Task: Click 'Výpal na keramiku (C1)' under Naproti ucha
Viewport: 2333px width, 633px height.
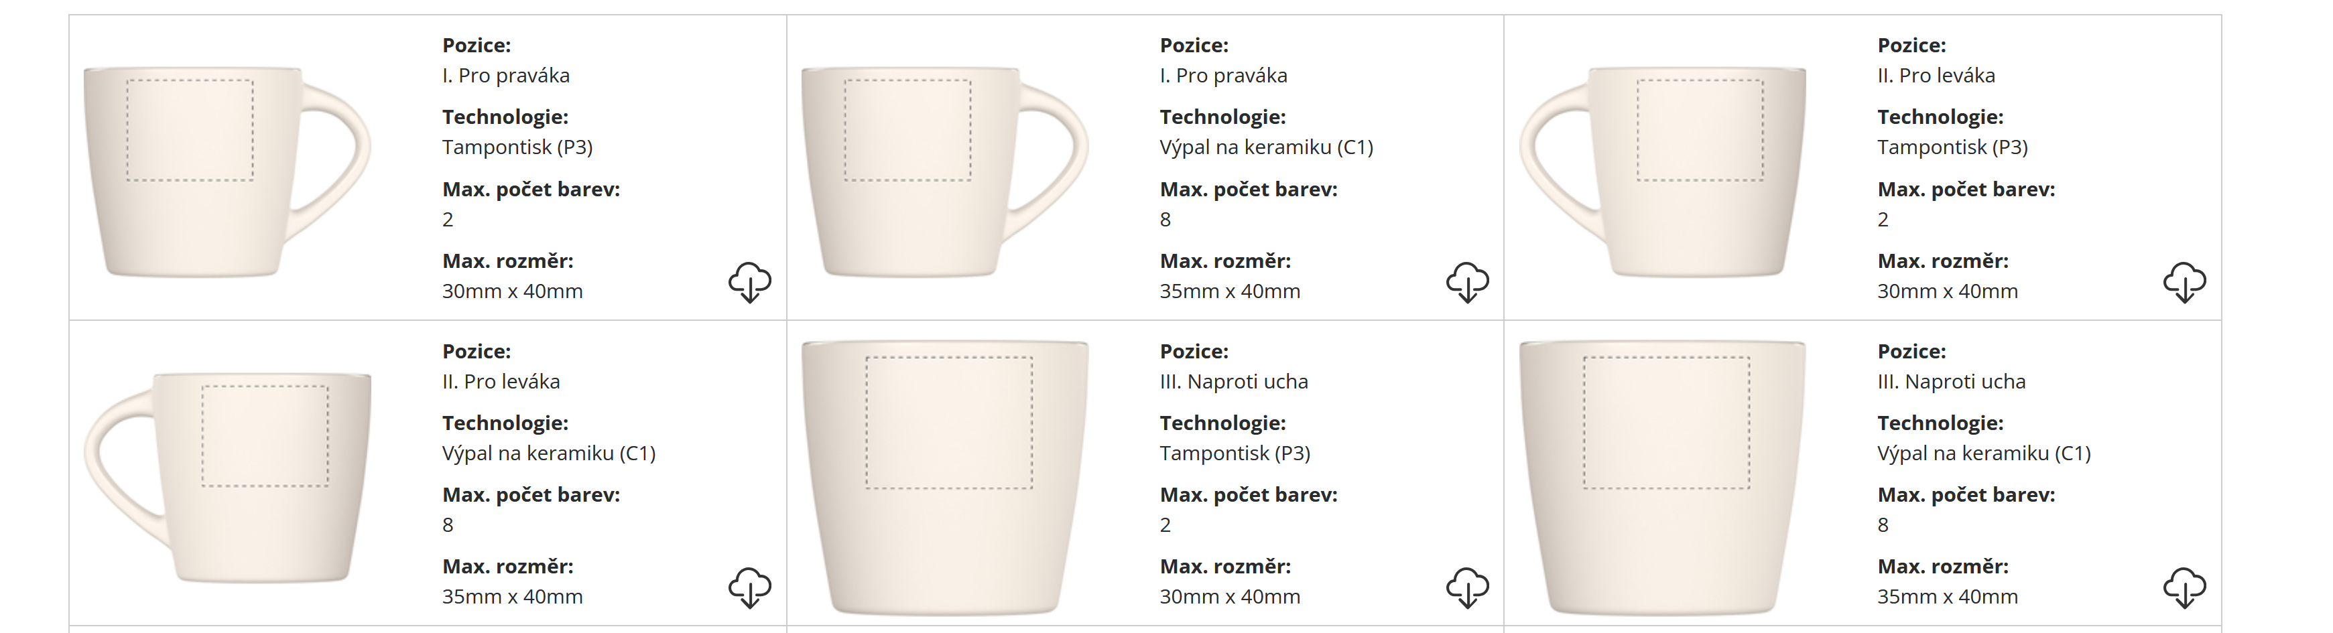Action: [1983, 453]
